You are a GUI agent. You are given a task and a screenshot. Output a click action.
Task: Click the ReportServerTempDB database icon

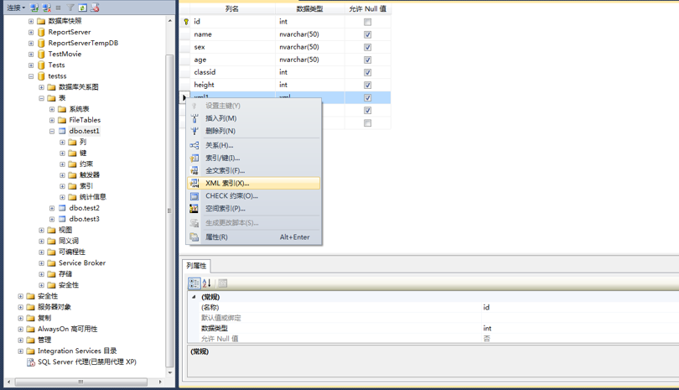click(x=41, y=43)
